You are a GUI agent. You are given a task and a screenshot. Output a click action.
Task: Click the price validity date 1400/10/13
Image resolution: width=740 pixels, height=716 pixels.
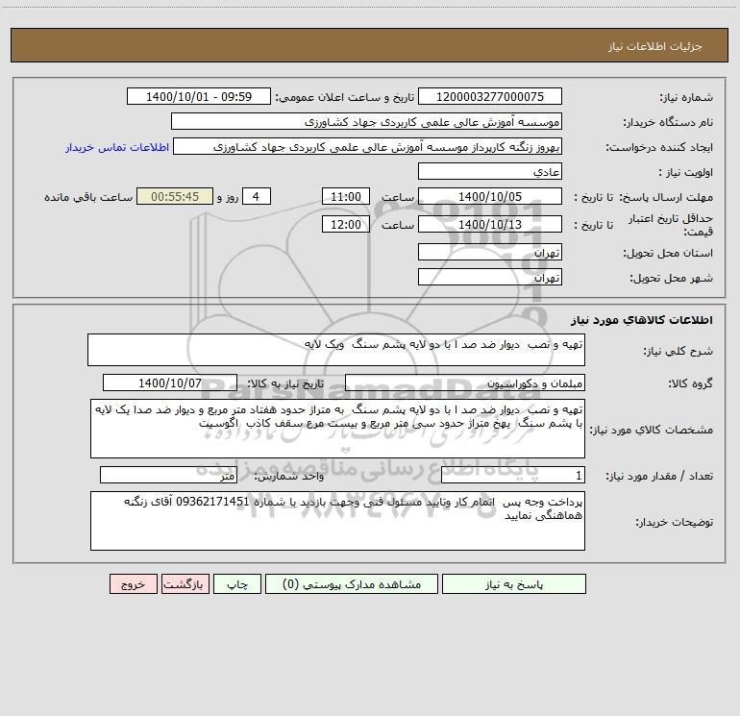(490, 224)
